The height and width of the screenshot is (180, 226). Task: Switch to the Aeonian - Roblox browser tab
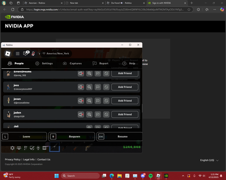[43, 3]
